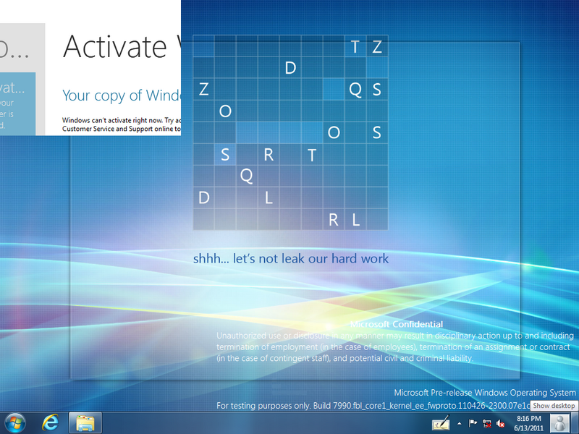
Task: Select the highlighted light-blue S tile
Action: (225, 154)
